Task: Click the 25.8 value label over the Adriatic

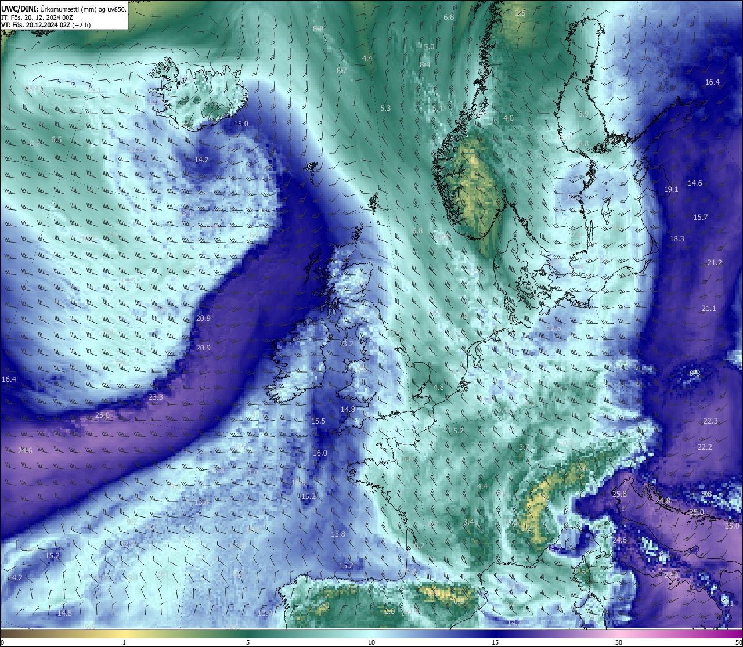Action: pos(619,494)
